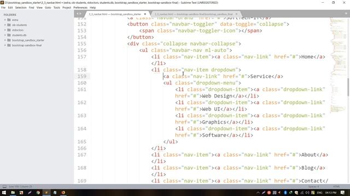Screen dimensions: 350x196
Task: Show hidden system tray icons
Action: coord(258,192)
